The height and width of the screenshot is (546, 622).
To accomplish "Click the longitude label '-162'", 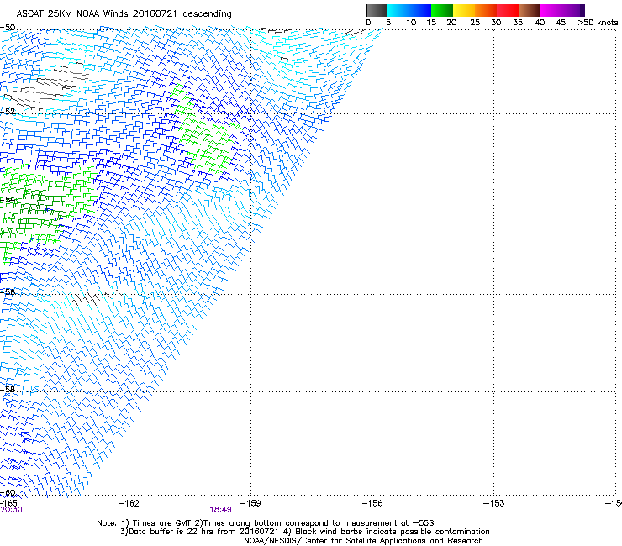I will coord(129,503).
